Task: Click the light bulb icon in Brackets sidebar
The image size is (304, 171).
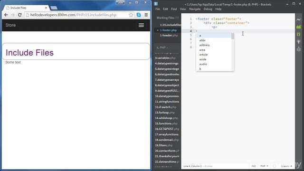Action: pyautogui.click(x=299, y=42)
